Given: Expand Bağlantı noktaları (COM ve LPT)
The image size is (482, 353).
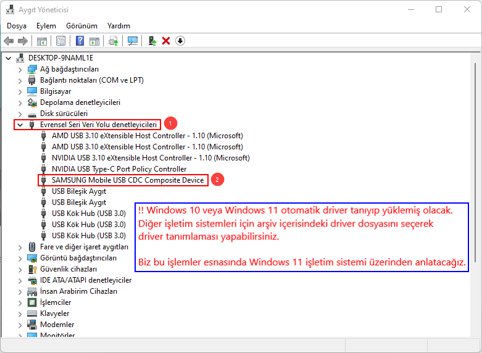Looking at the screenshot, I should [20, 81].
